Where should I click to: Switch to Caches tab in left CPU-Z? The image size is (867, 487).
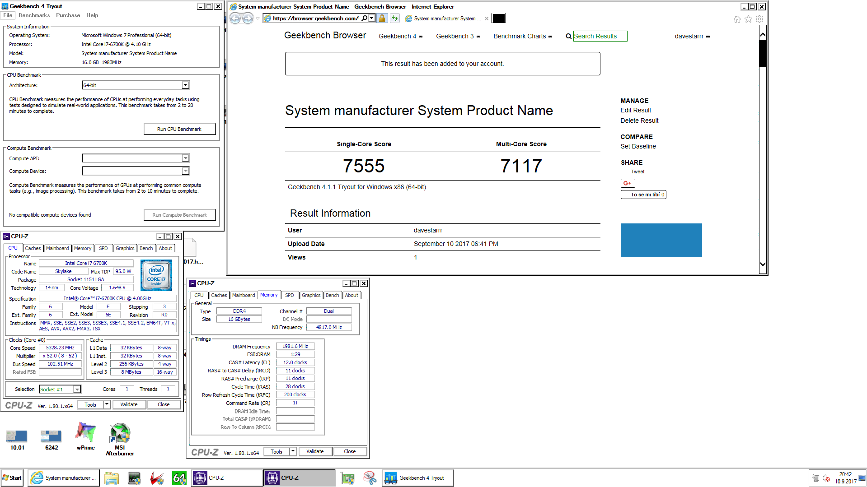click(x=33, y=248)
